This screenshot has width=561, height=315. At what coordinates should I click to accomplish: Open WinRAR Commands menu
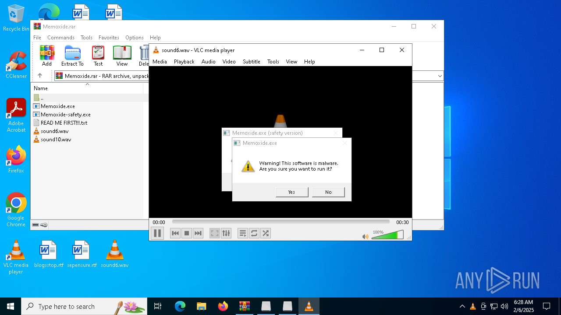tap(61, 38)
